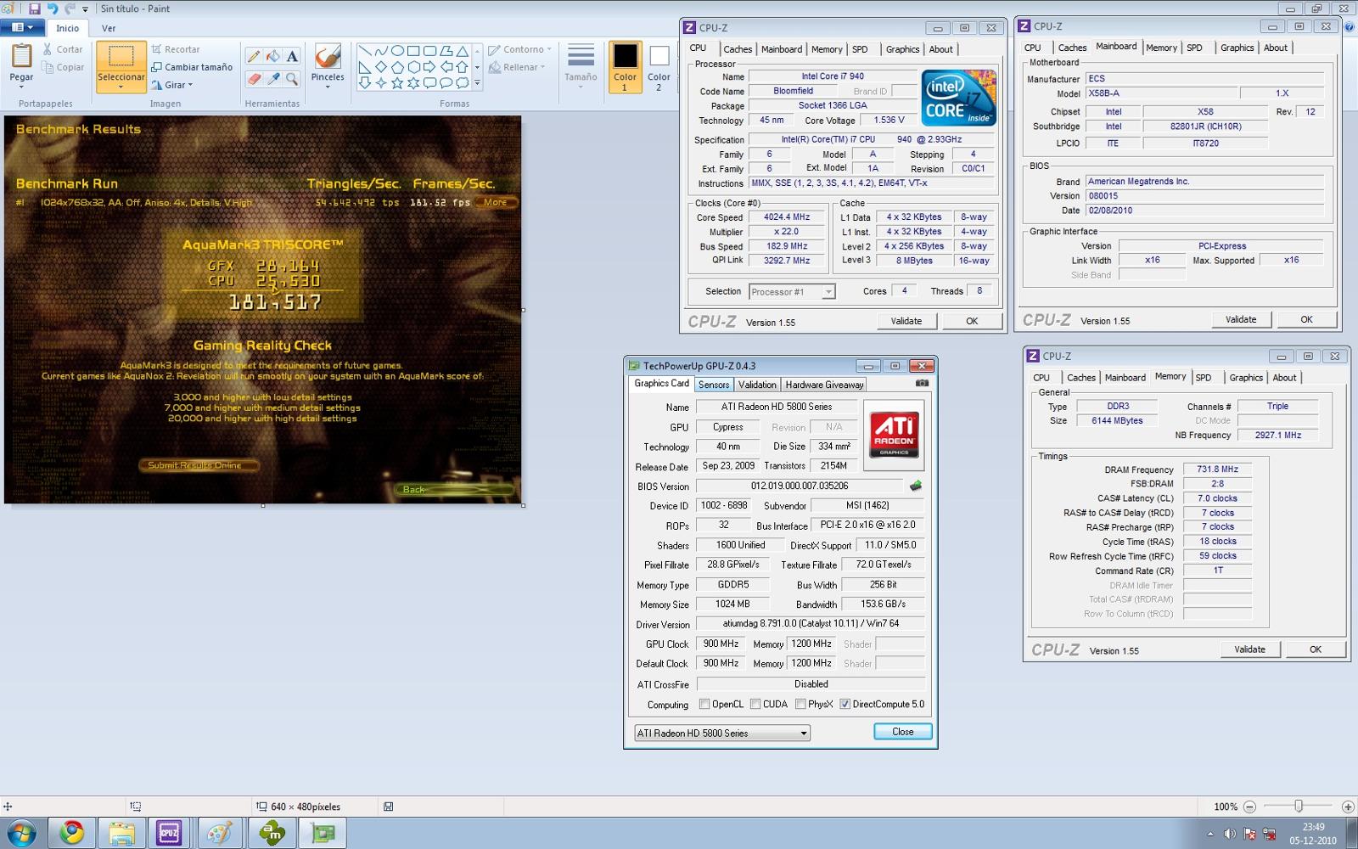
Task: Switch to the Ver tab in Paint
Action: pyautogui.click(x=109, y=28)
